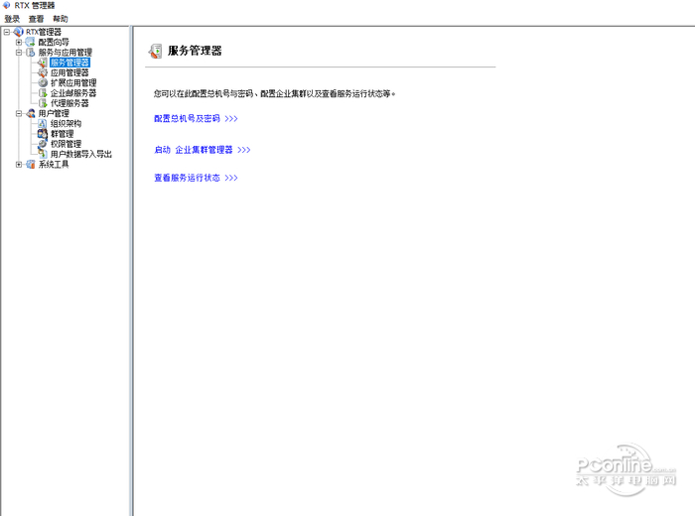The image size is (695, 516).
Task: Expand the 配置向导 node
Action: [x=19, y=42]
